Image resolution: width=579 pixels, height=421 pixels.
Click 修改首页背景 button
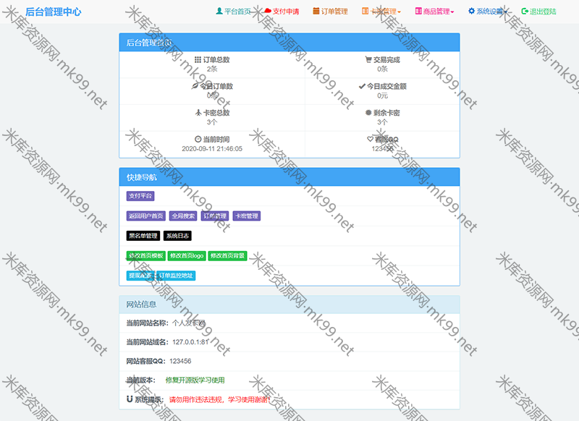pos(227,255)
